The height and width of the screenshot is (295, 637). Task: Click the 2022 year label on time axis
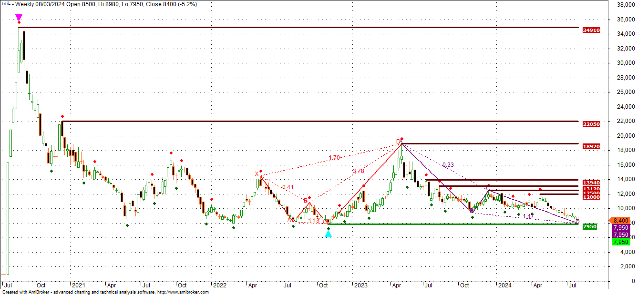point(220,285)
